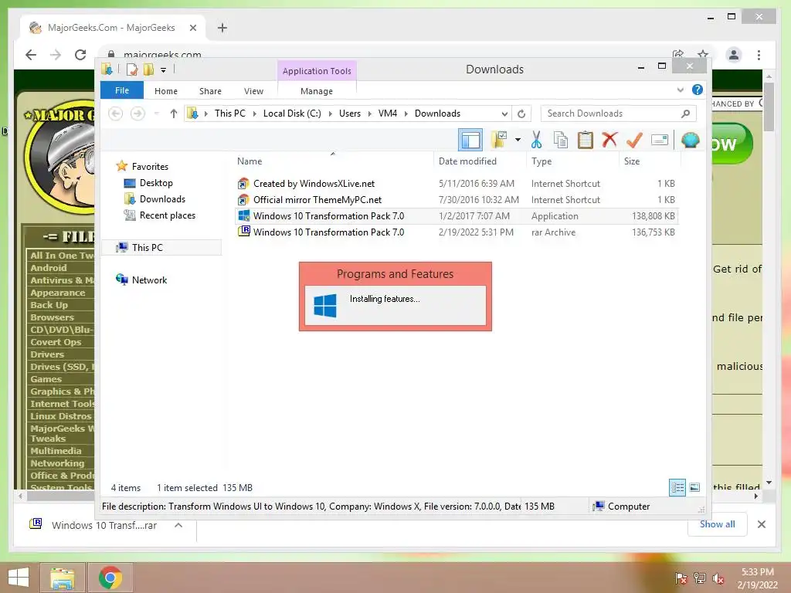Click Action Center flag tray icon
This screenshot has height=593, width=791.
tap(681, 578)
